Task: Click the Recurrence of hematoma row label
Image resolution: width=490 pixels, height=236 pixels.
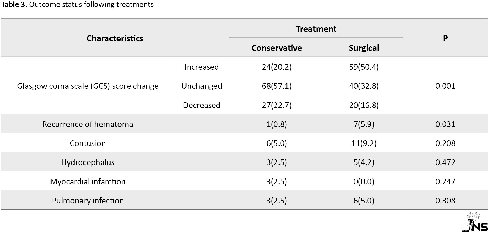Action: 88,124
